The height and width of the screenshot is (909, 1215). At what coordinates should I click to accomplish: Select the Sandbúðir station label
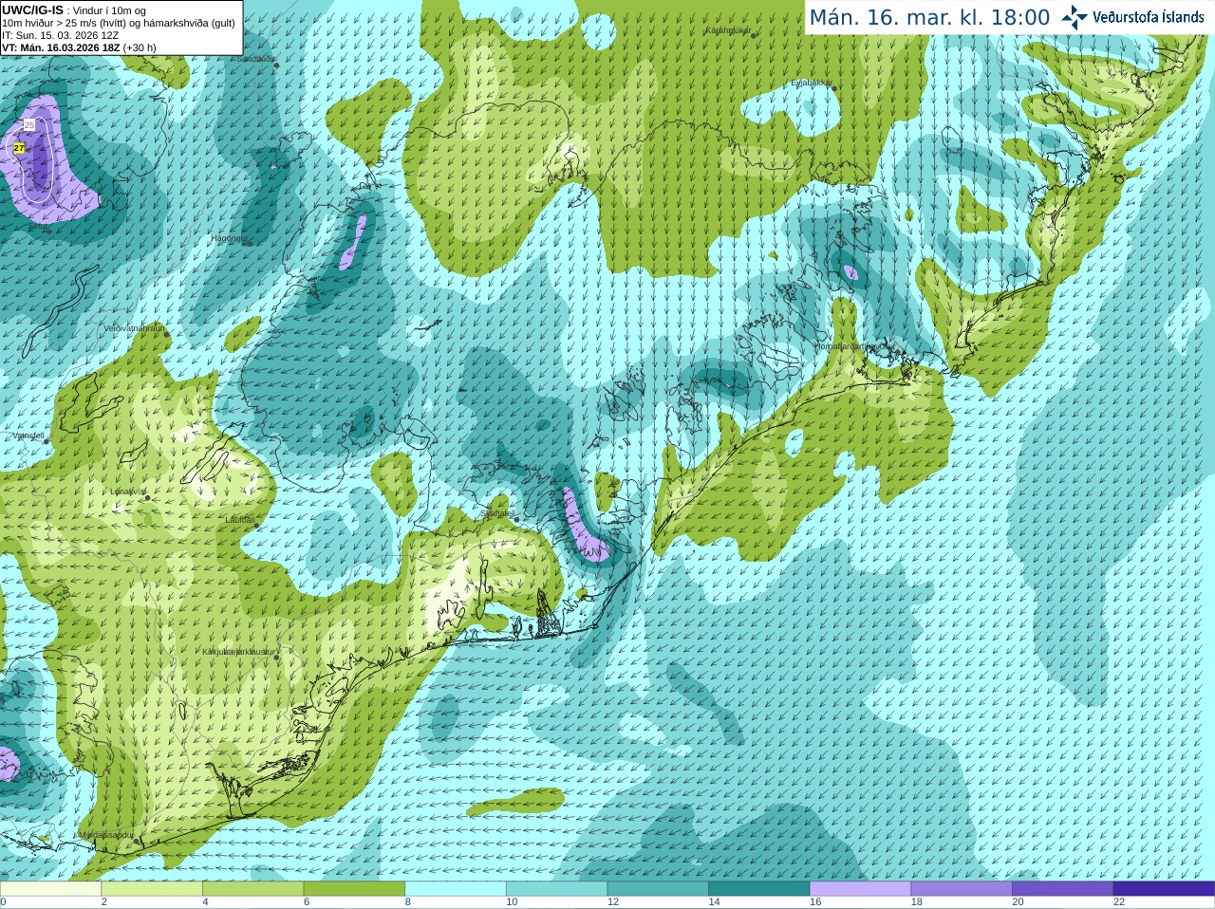pyautogui.click(x=255, y=59)
